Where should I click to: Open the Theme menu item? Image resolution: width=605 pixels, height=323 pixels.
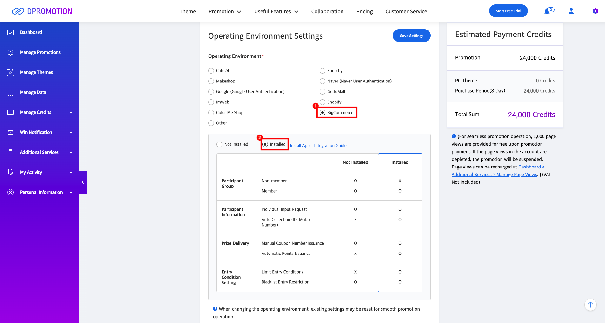coord(188,11)
